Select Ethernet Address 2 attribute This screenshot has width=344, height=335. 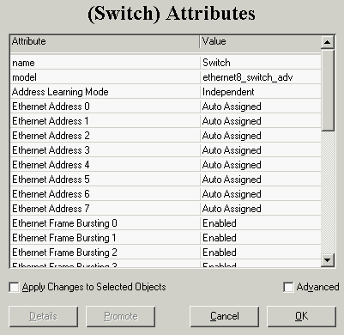(x=106, y=136)
